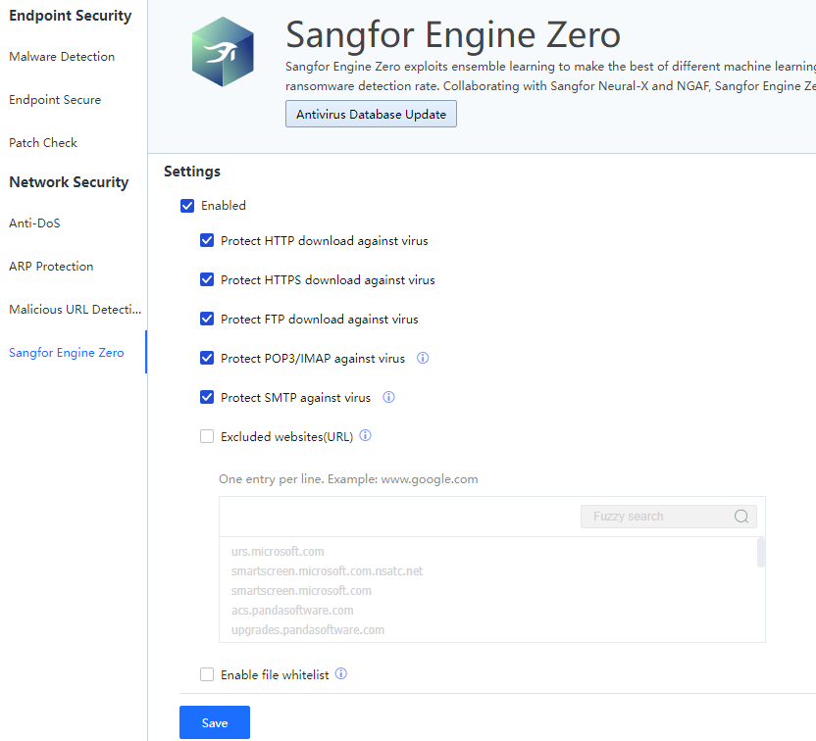Enable the Excluded websites(URL) checkbox
816x741 pixels.
tap(207, 436)
